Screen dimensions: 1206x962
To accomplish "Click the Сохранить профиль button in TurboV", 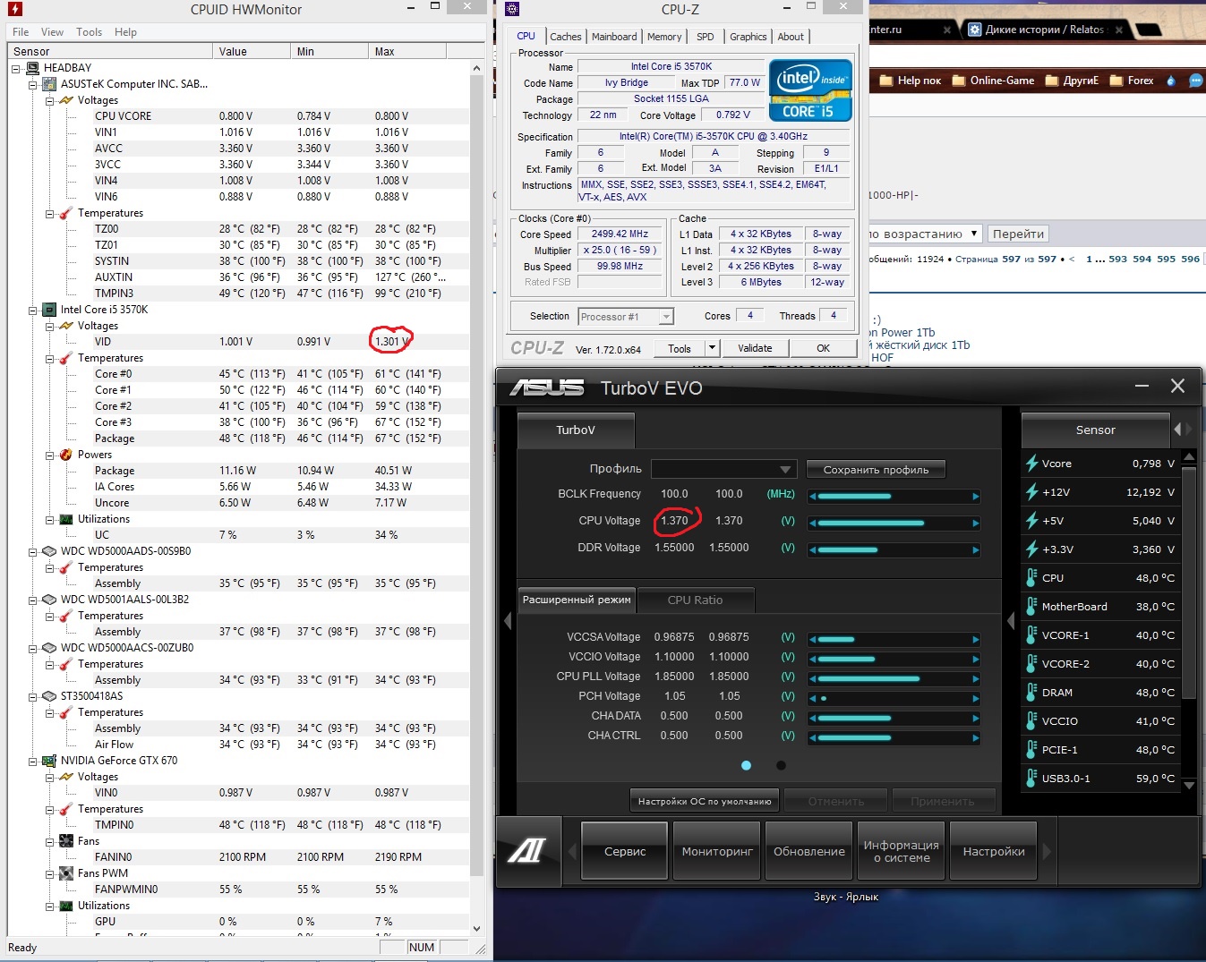I will point(876,470).
